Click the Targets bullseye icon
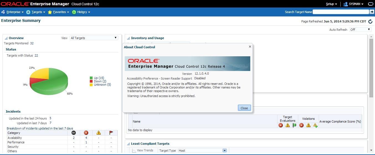This screenshot has height=155, width=375. (28, 12)
